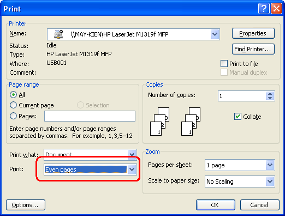Select the Current page radio button

coord(13,105)
